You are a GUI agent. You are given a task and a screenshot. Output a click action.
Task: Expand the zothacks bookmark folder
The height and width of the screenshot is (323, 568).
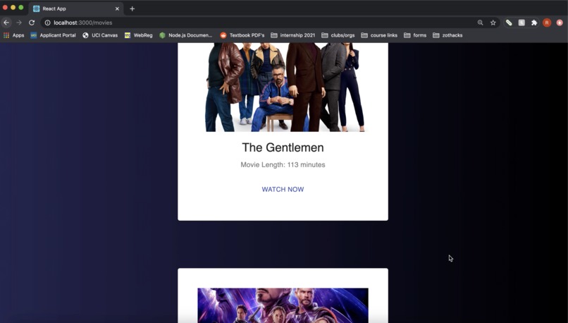[447, 35]
